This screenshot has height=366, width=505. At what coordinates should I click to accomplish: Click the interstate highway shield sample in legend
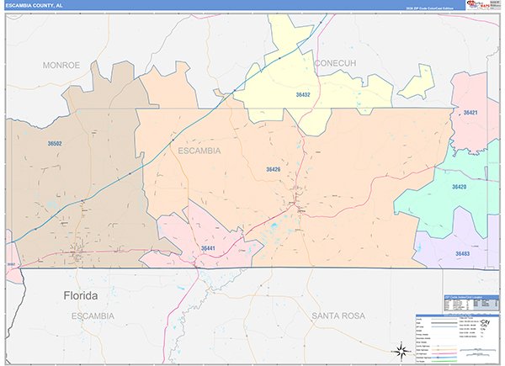438,358
